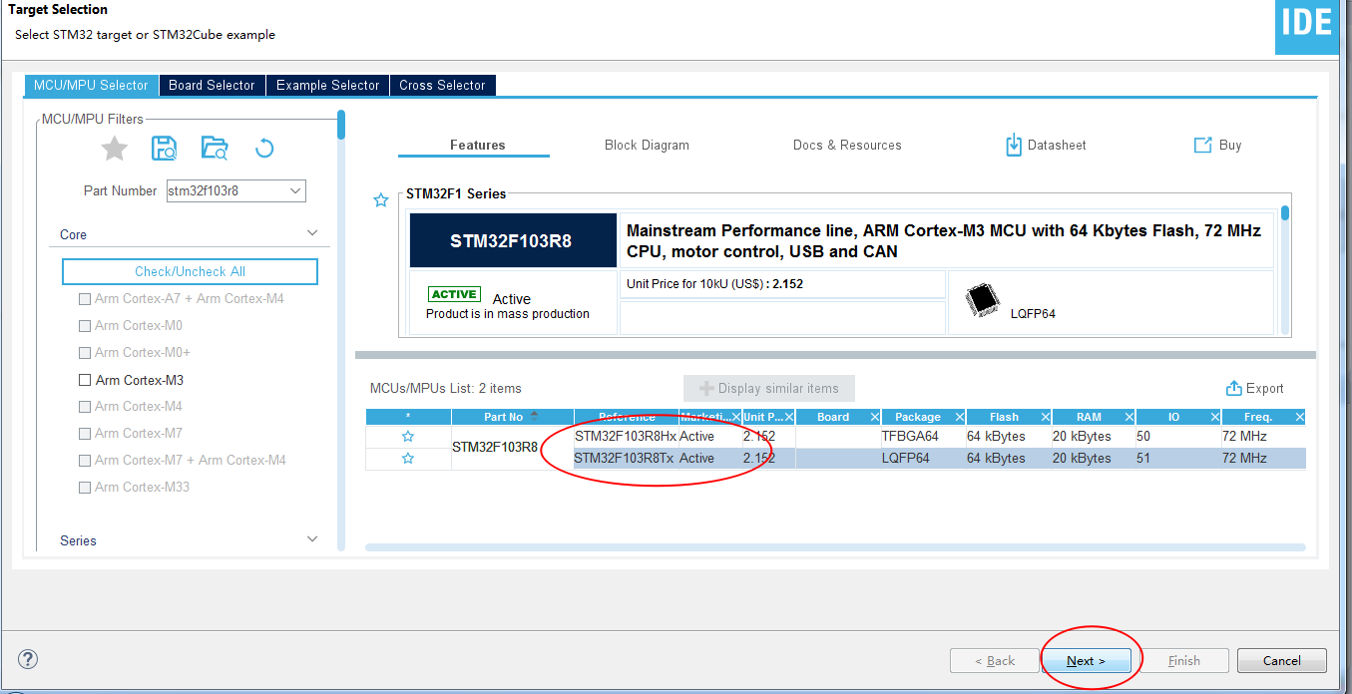Click the filters panel vertical scrollbar

(x=341, y=125)
